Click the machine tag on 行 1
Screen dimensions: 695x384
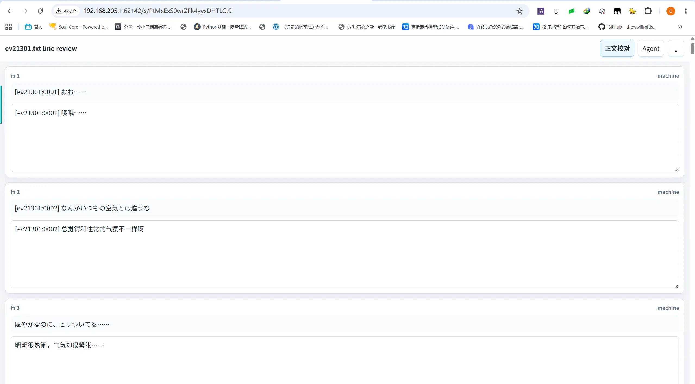pos(668,76)
